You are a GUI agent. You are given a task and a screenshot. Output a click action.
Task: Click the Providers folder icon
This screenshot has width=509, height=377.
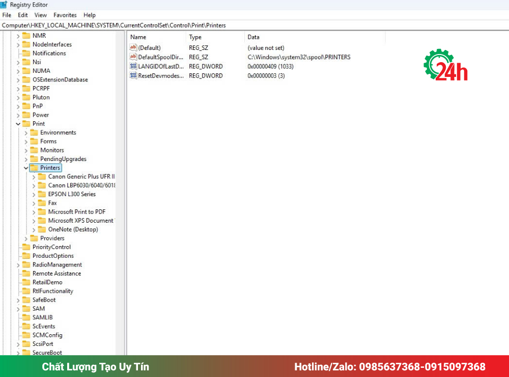tap(34, 238)
